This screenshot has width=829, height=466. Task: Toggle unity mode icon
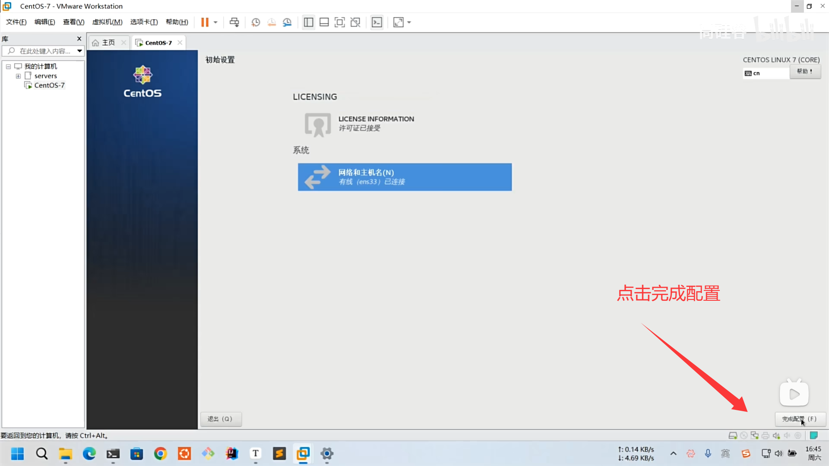[x=355, y=22]
